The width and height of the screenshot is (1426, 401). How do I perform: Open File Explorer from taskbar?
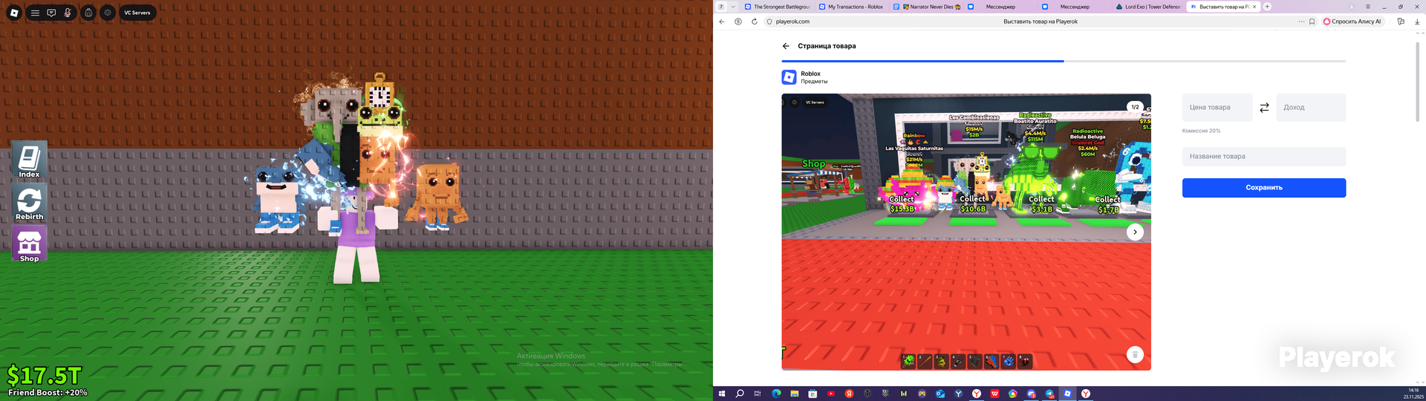[795, 394]
